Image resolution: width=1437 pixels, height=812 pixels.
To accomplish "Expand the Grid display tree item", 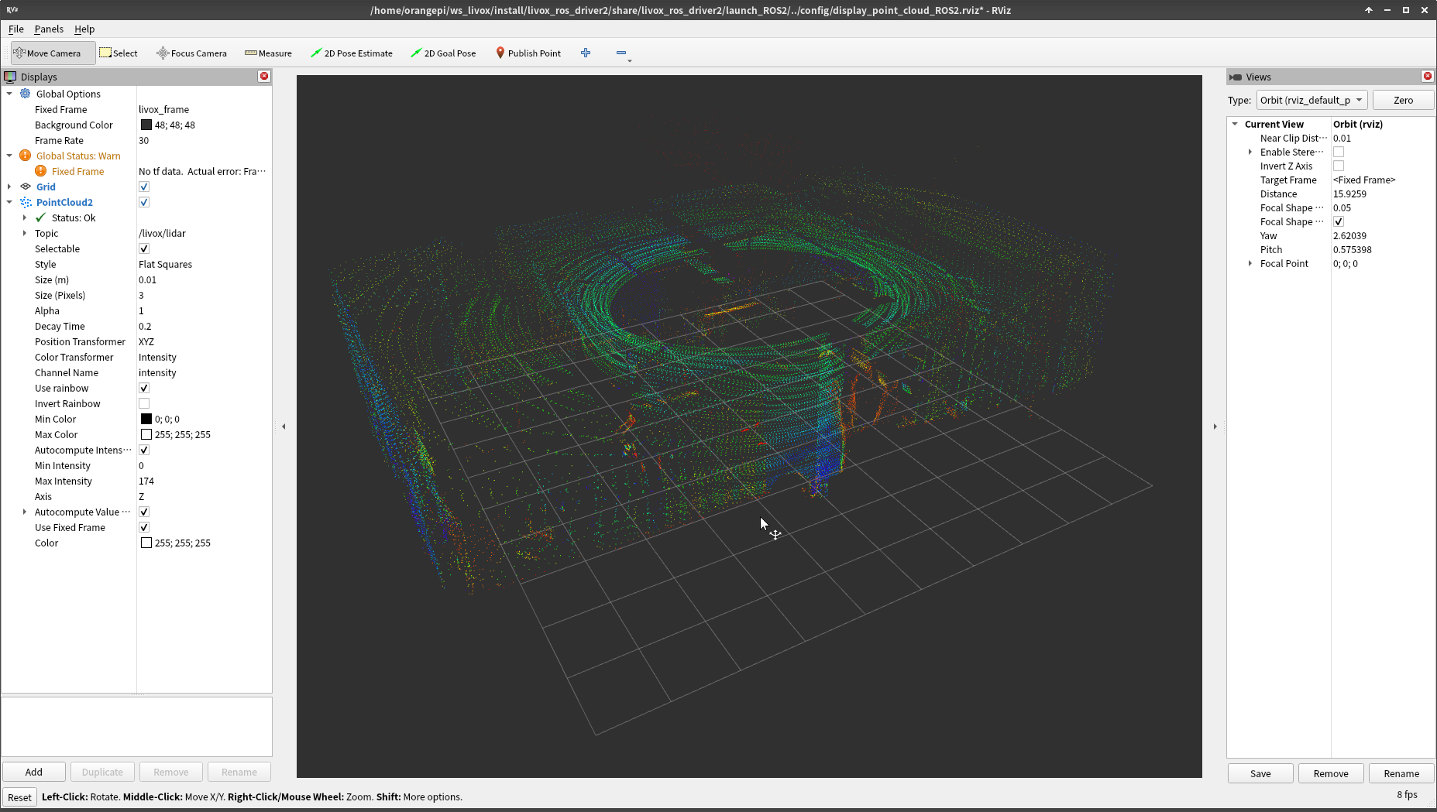I will click(9, 187).
